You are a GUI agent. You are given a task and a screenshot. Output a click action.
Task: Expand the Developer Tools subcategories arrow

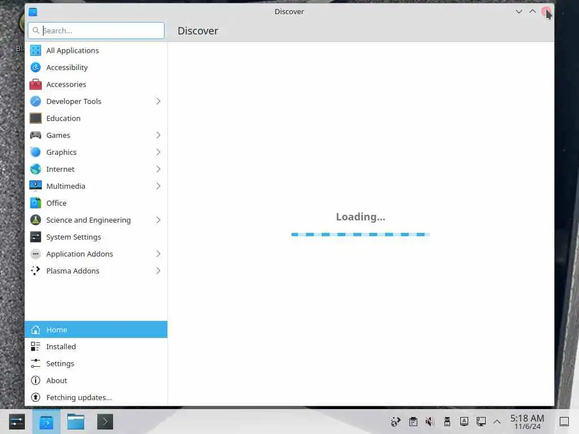158,101
